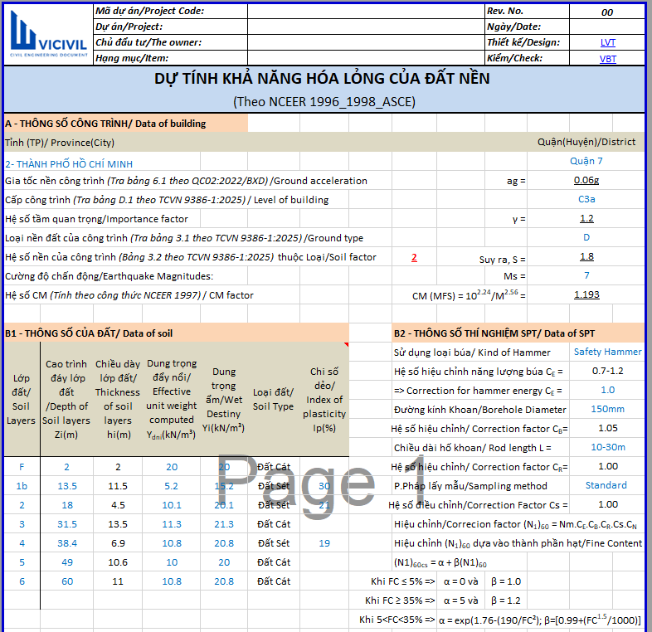Select earthquake magnitude Ms value 7
This screenshot has height=632, width=652.
pos(586,275)
